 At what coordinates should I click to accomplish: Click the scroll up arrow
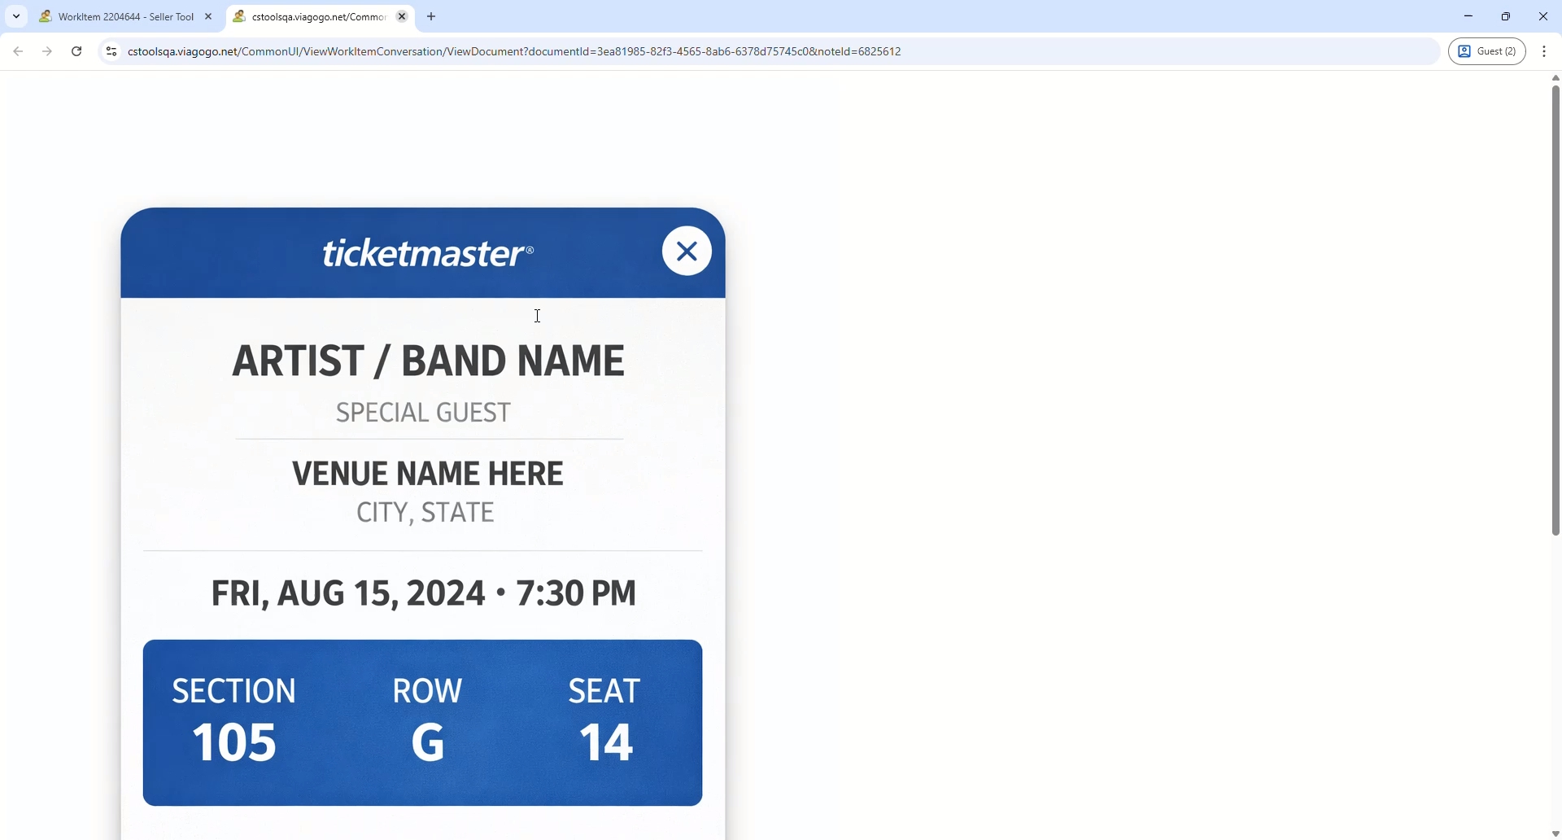1555,79
